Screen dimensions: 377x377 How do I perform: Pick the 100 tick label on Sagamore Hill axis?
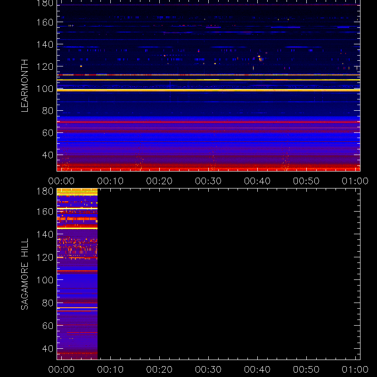[x=45, y=280]
